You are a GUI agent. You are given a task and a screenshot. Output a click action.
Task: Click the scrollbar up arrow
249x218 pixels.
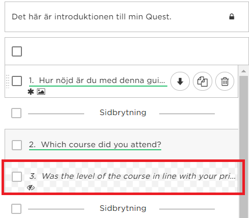pos(243,71)
